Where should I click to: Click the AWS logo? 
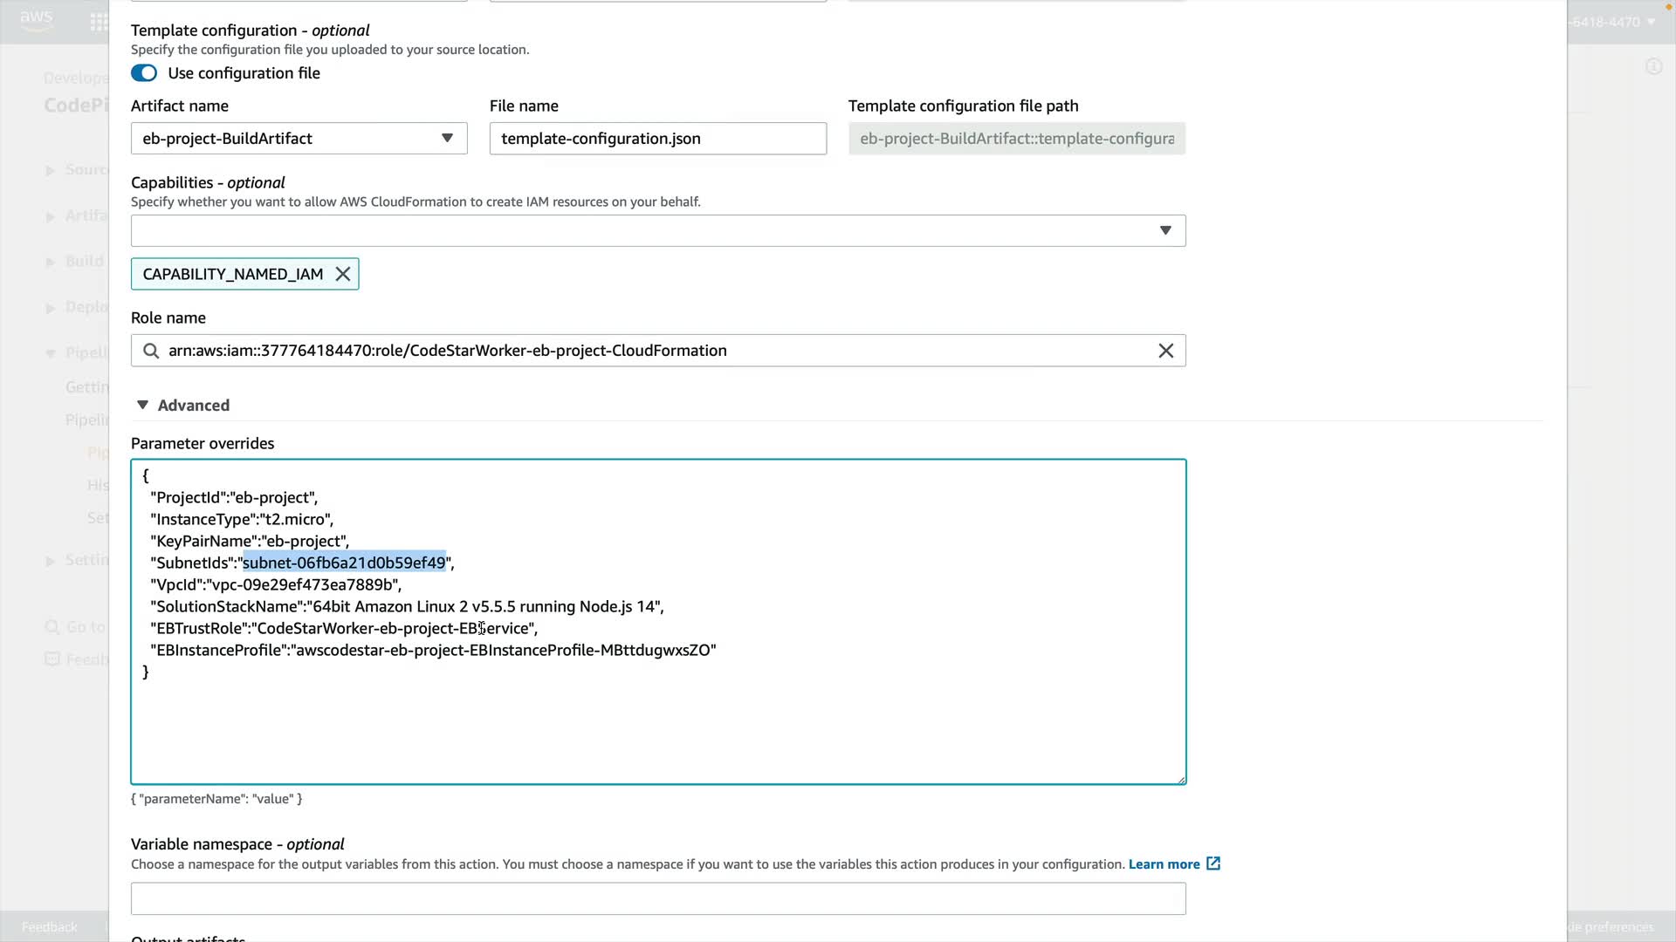37,20
